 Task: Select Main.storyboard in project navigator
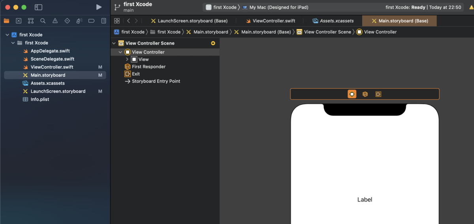pyautogui.click(x=55, y=75)
